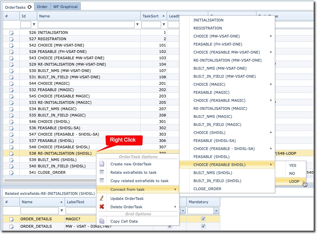Click the pencil Update OrderTask icon
317x234 pixels.
coord(102,199)
